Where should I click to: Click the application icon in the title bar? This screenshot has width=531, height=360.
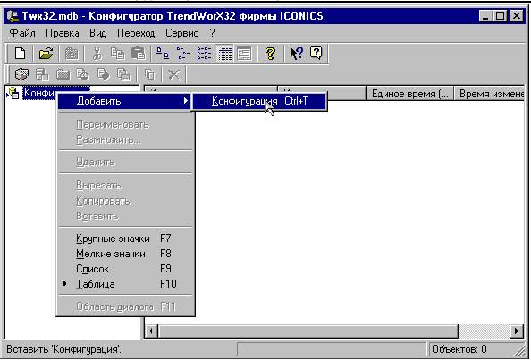13,16
